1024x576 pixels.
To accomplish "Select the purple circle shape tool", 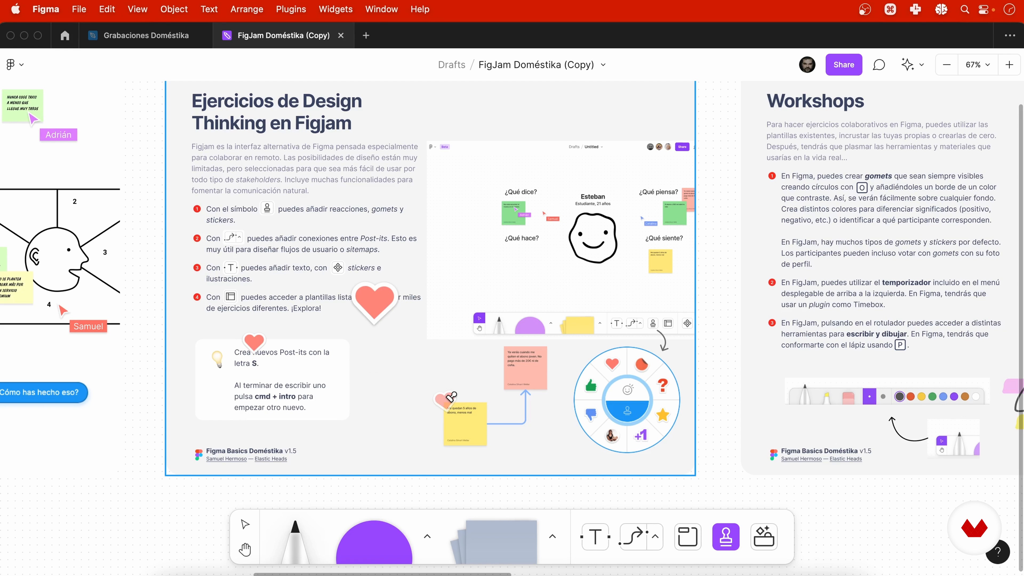I will (x=374, y=542).
